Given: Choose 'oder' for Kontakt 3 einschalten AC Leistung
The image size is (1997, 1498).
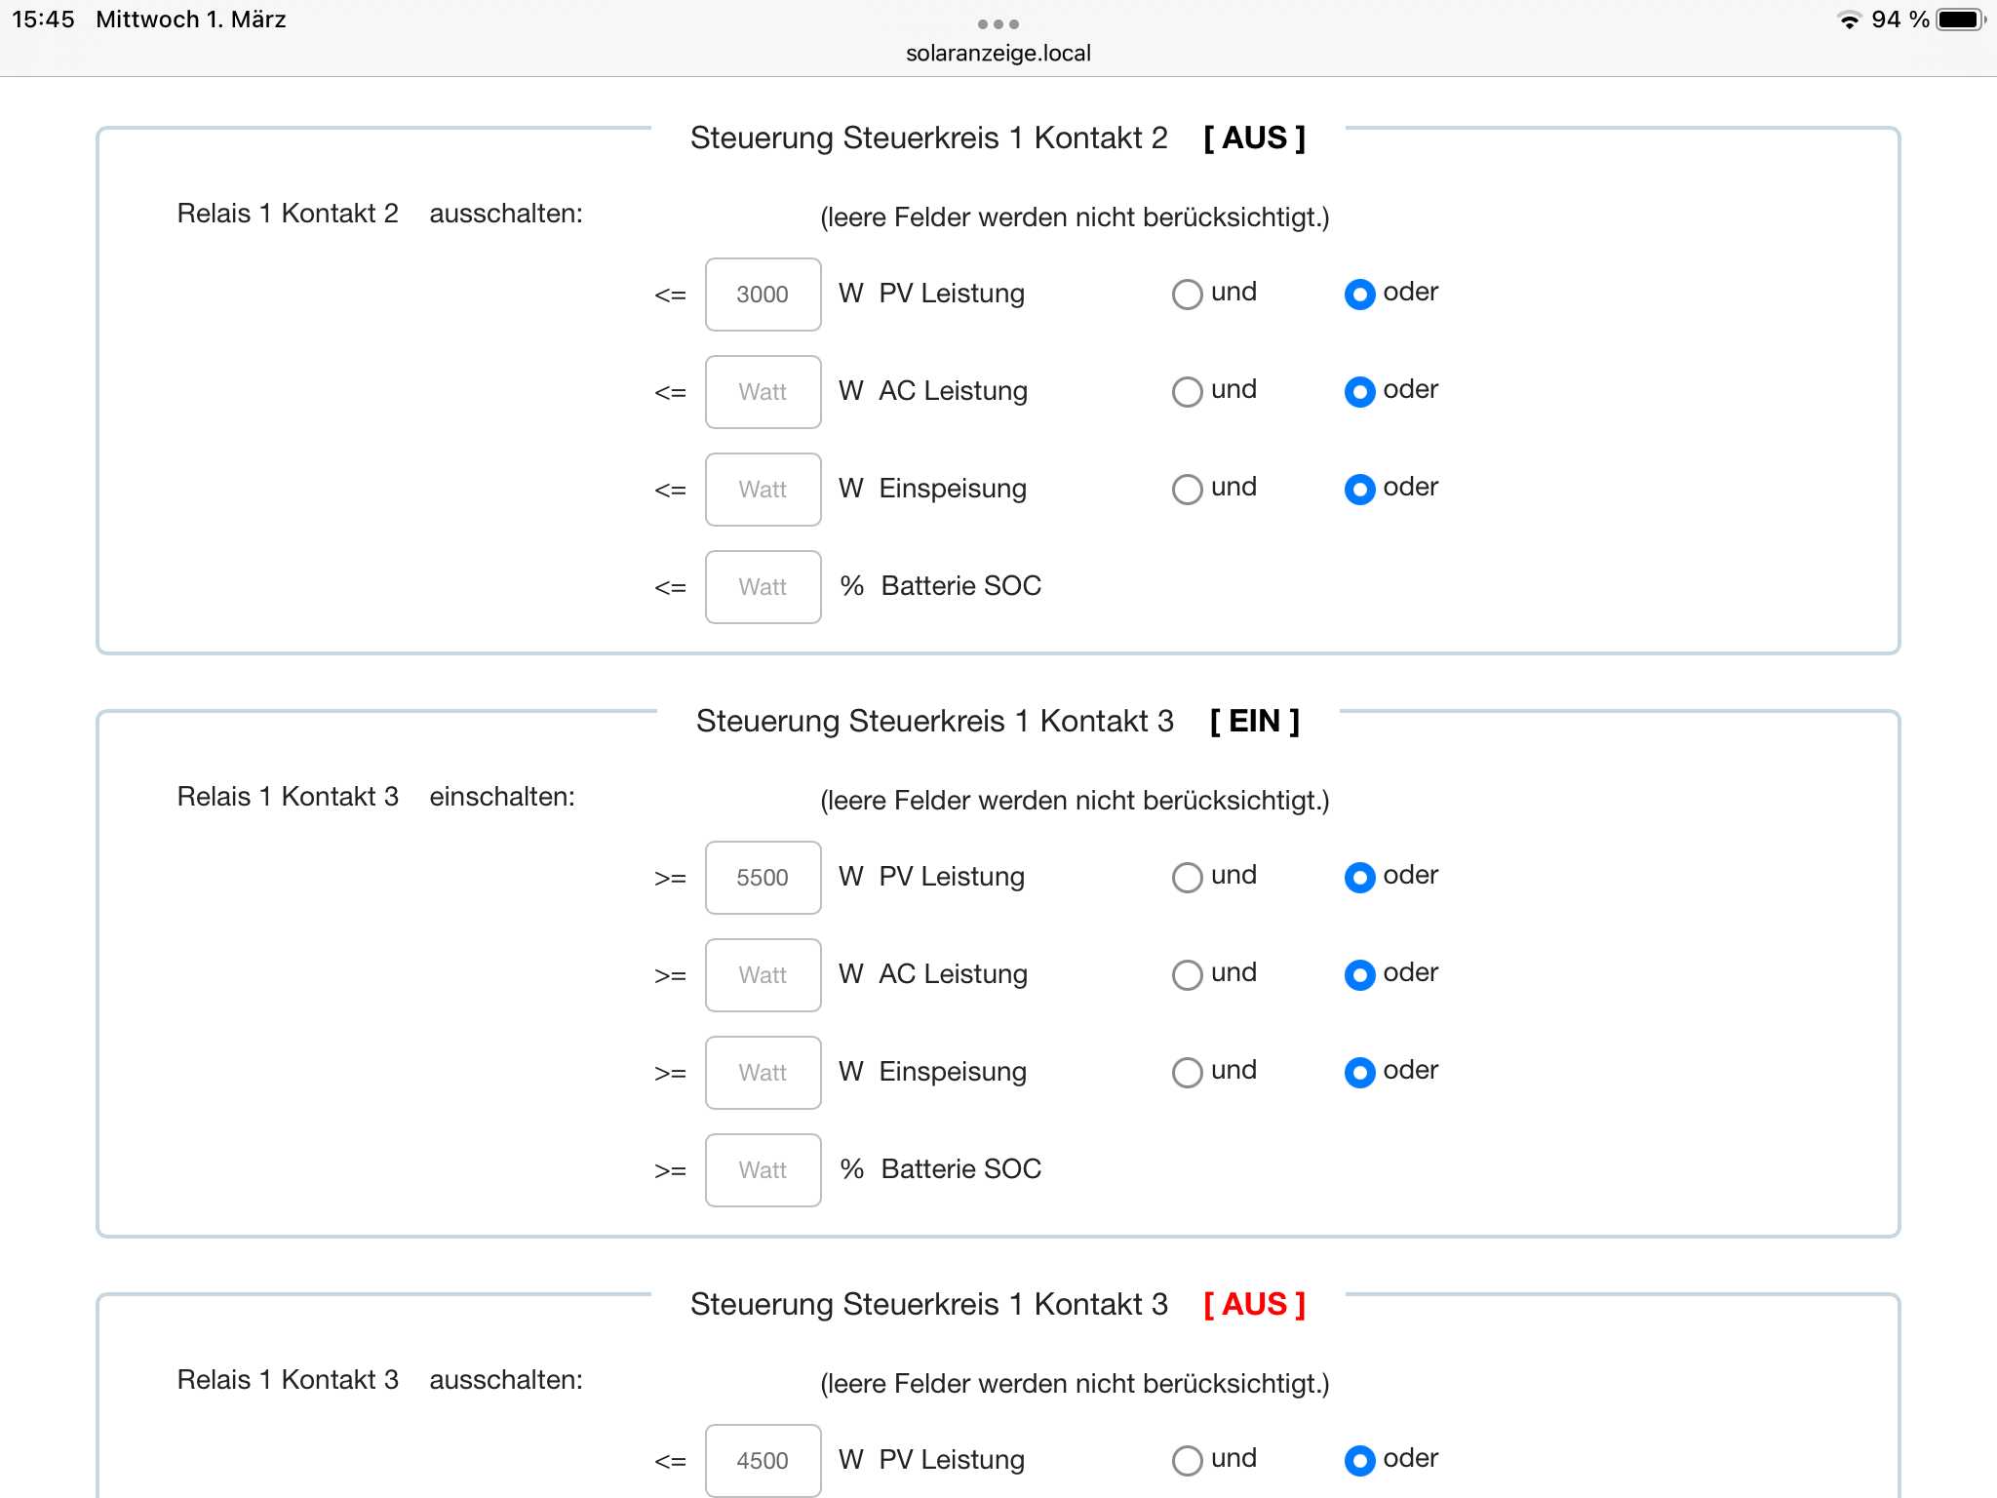Looking at the screenshot, I should click(x=1359, y=975).
